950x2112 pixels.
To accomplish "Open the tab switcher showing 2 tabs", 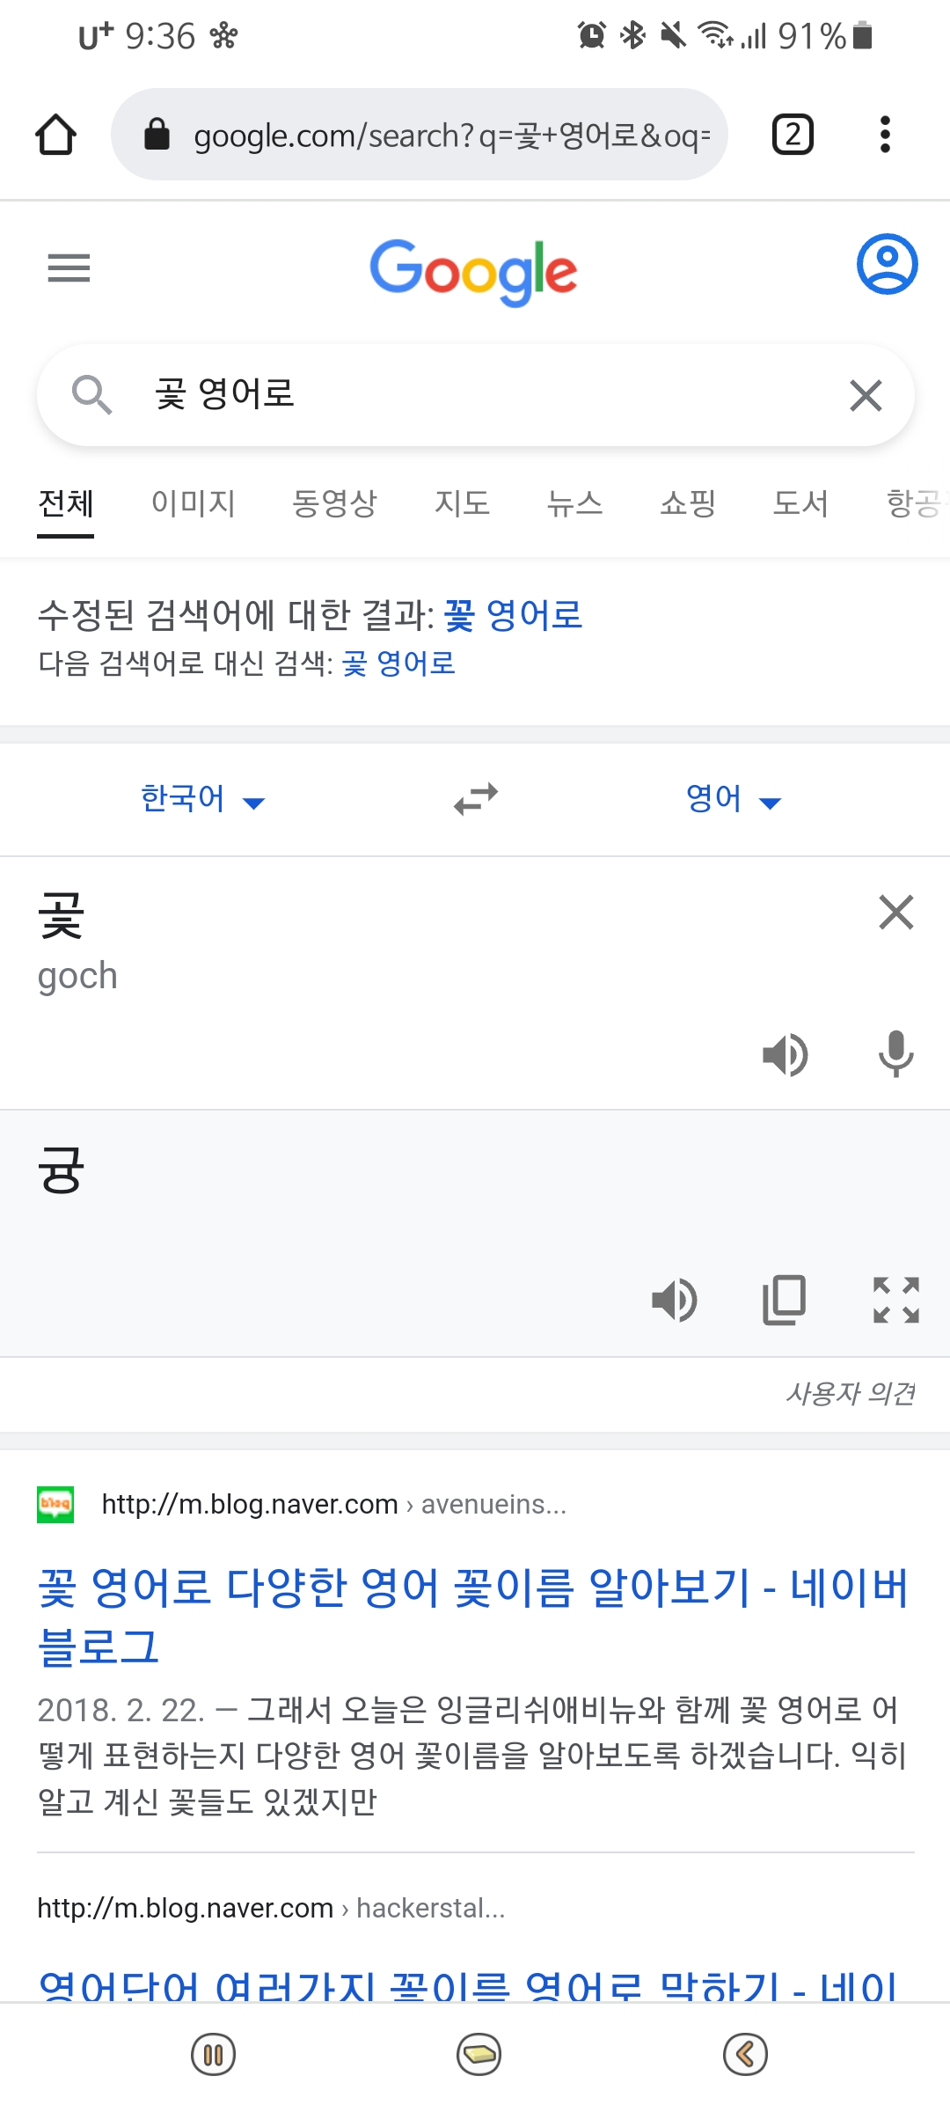I will [x=793, y=135].
